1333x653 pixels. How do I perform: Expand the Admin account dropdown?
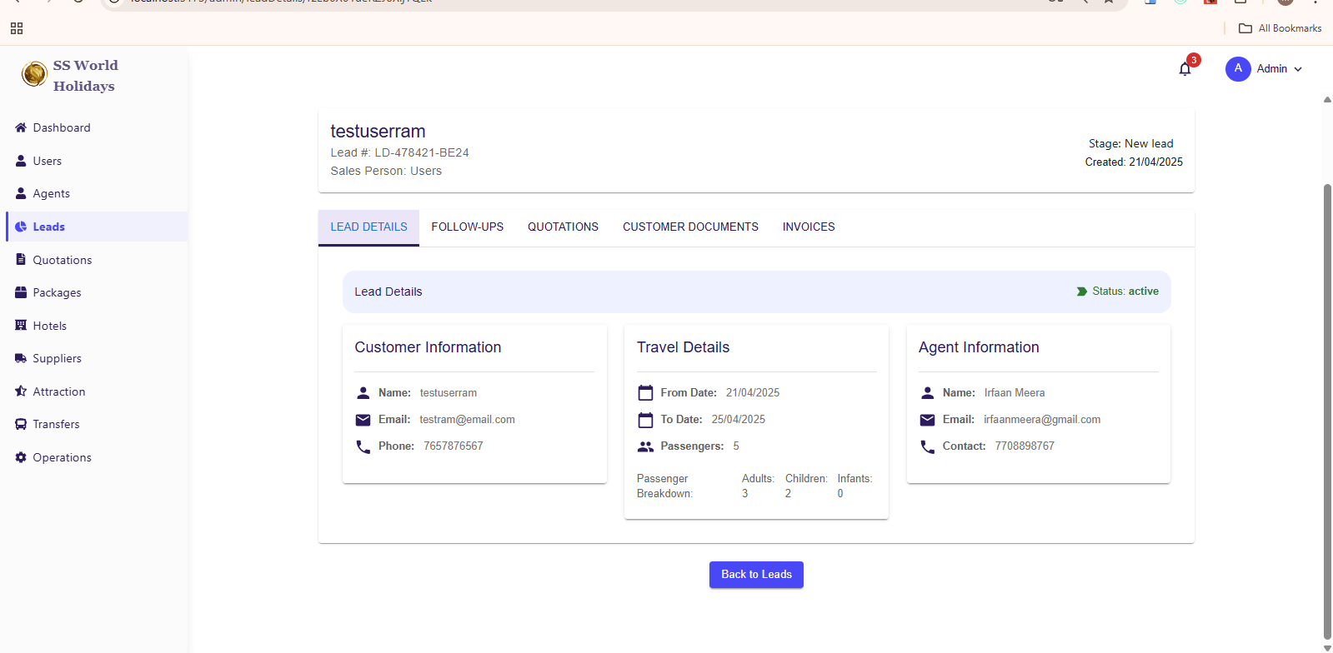1297,69
